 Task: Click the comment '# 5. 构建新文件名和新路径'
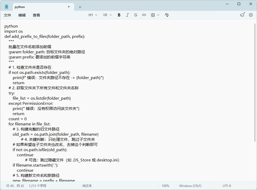coord(36,176)
